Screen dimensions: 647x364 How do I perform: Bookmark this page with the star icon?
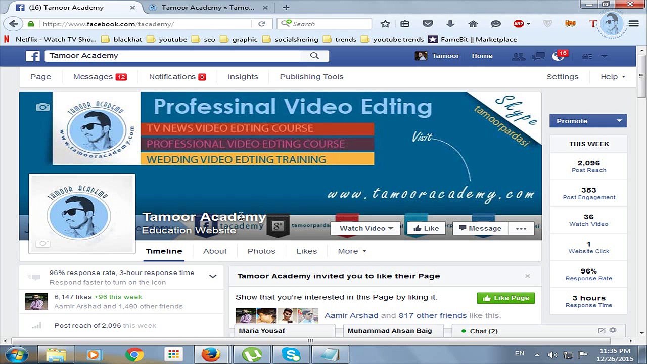(385, 24)
